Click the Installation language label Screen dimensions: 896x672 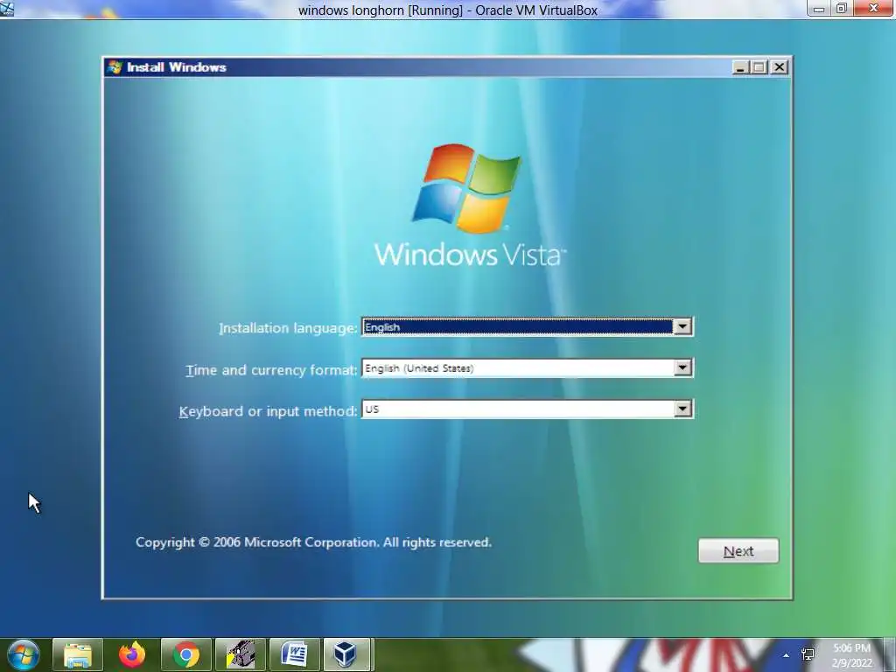click(x=288, y=328)
